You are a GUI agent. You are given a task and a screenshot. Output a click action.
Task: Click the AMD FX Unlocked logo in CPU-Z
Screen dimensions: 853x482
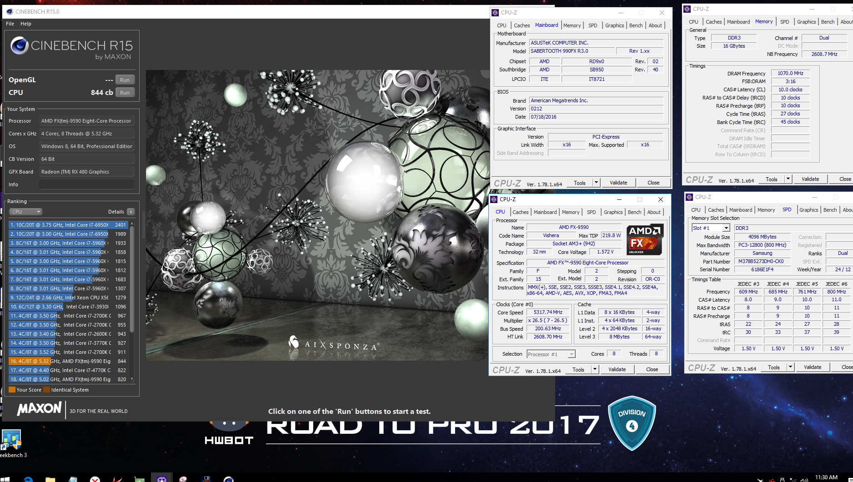645,239
